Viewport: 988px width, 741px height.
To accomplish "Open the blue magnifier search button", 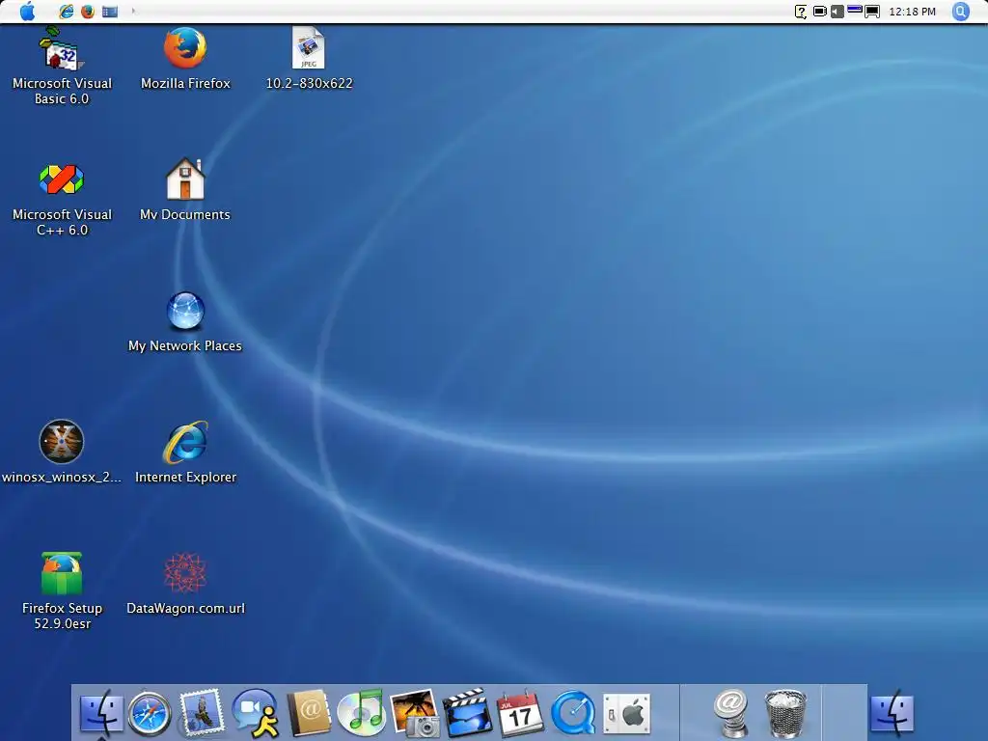I will pos(960,12).
